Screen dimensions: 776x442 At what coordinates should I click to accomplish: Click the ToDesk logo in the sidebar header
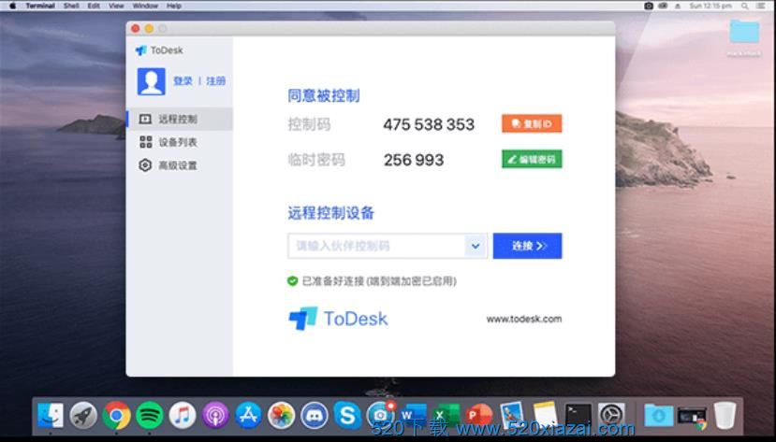click(x=159, y=50)
